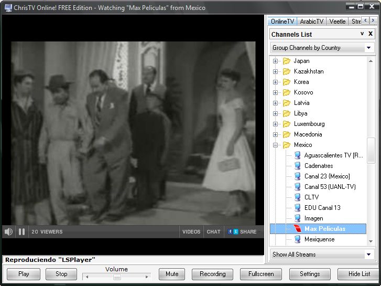Select the Kosovo folder icon
The height and width of the screenshot is (286, 381).
(x=287, y=92)
